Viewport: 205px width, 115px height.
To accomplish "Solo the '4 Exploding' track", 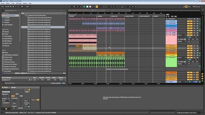I will coord(194,26).
